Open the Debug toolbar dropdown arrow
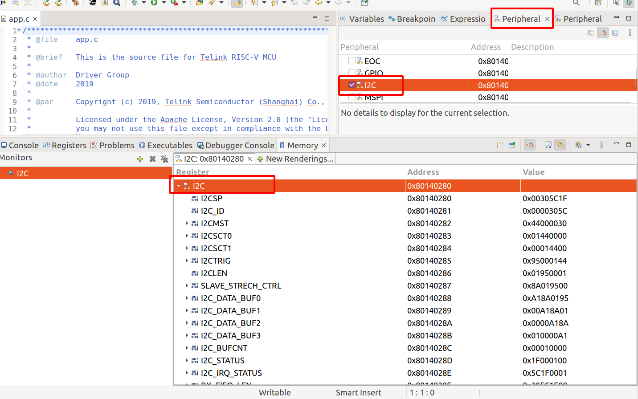 tap(143, 3)
